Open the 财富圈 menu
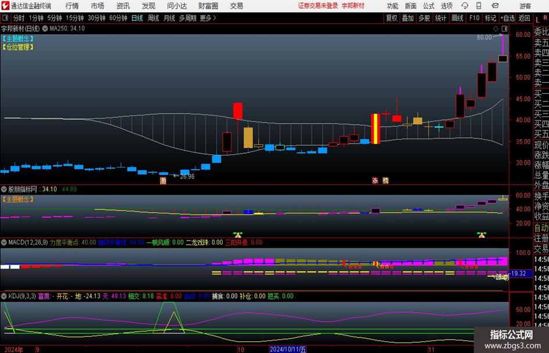Viewport: 549px width, 353px height. (208, 6)
